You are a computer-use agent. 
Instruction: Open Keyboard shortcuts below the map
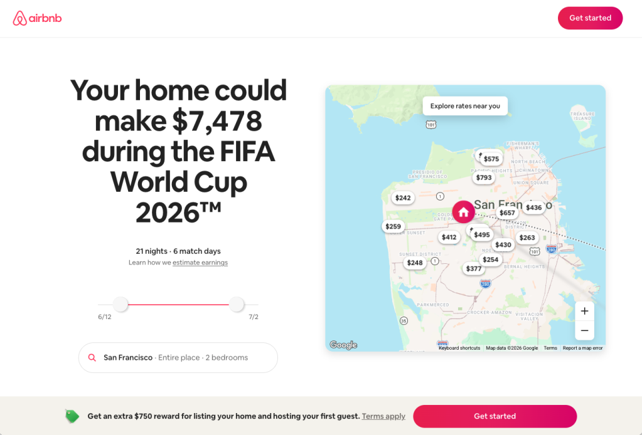[x=459, y=347]
